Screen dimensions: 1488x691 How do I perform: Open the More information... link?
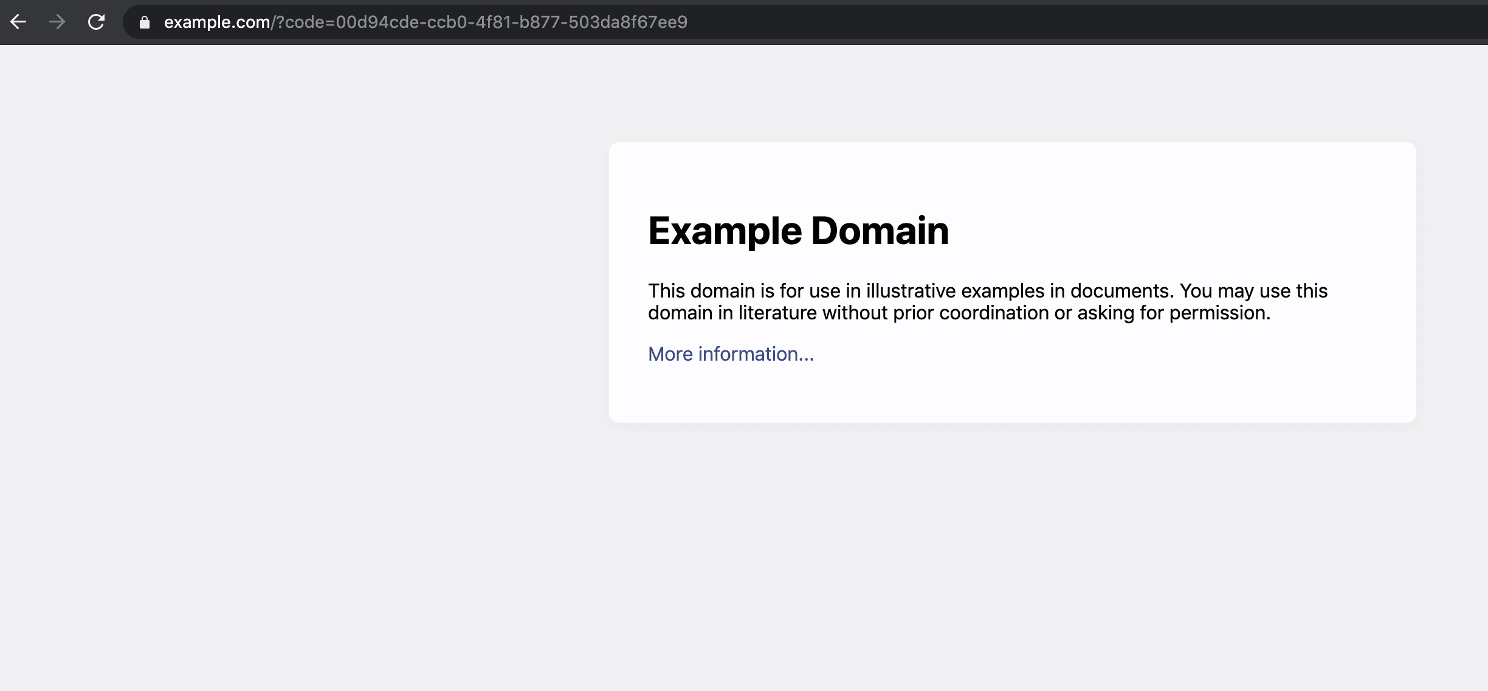click(731, 354)
